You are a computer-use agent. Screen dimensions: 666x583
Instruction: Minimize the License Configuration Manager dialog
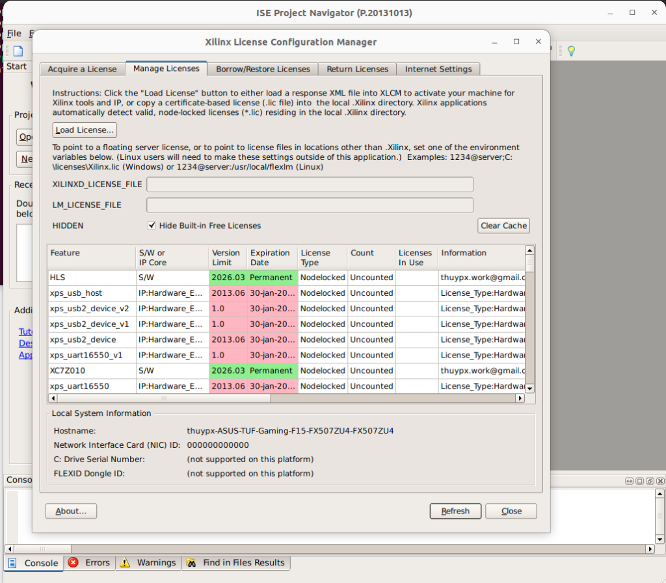point(494,42)
